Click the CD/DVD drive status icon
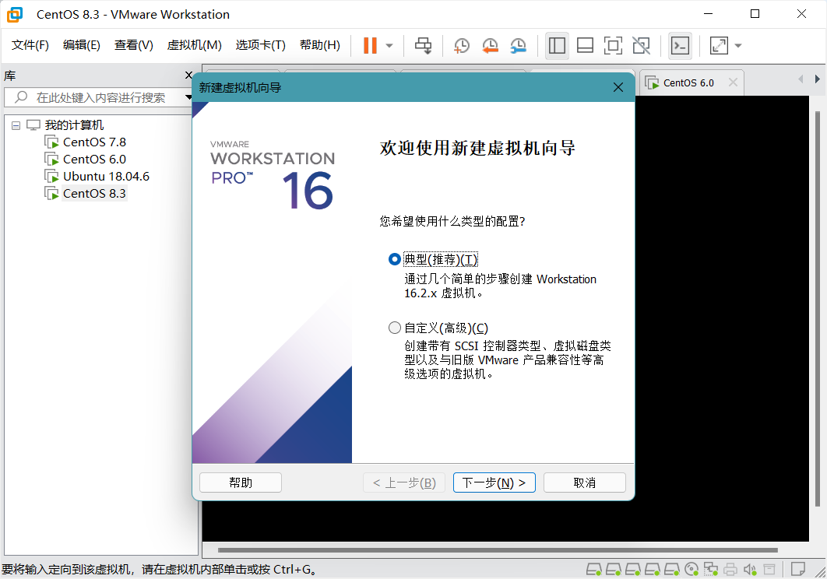827x579 pixels. coord(692,569)
